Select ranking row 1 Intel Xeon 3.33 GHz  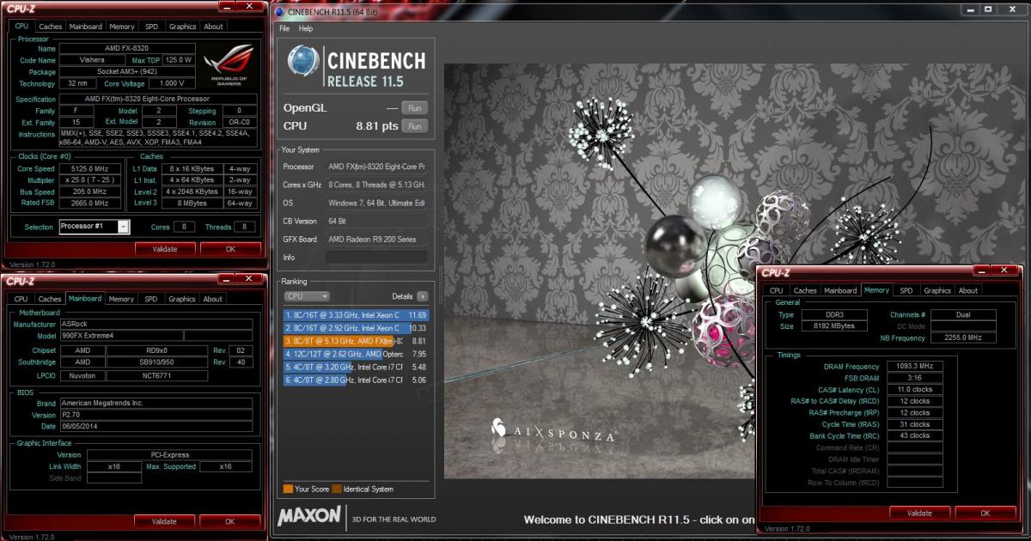click(356, 315)
